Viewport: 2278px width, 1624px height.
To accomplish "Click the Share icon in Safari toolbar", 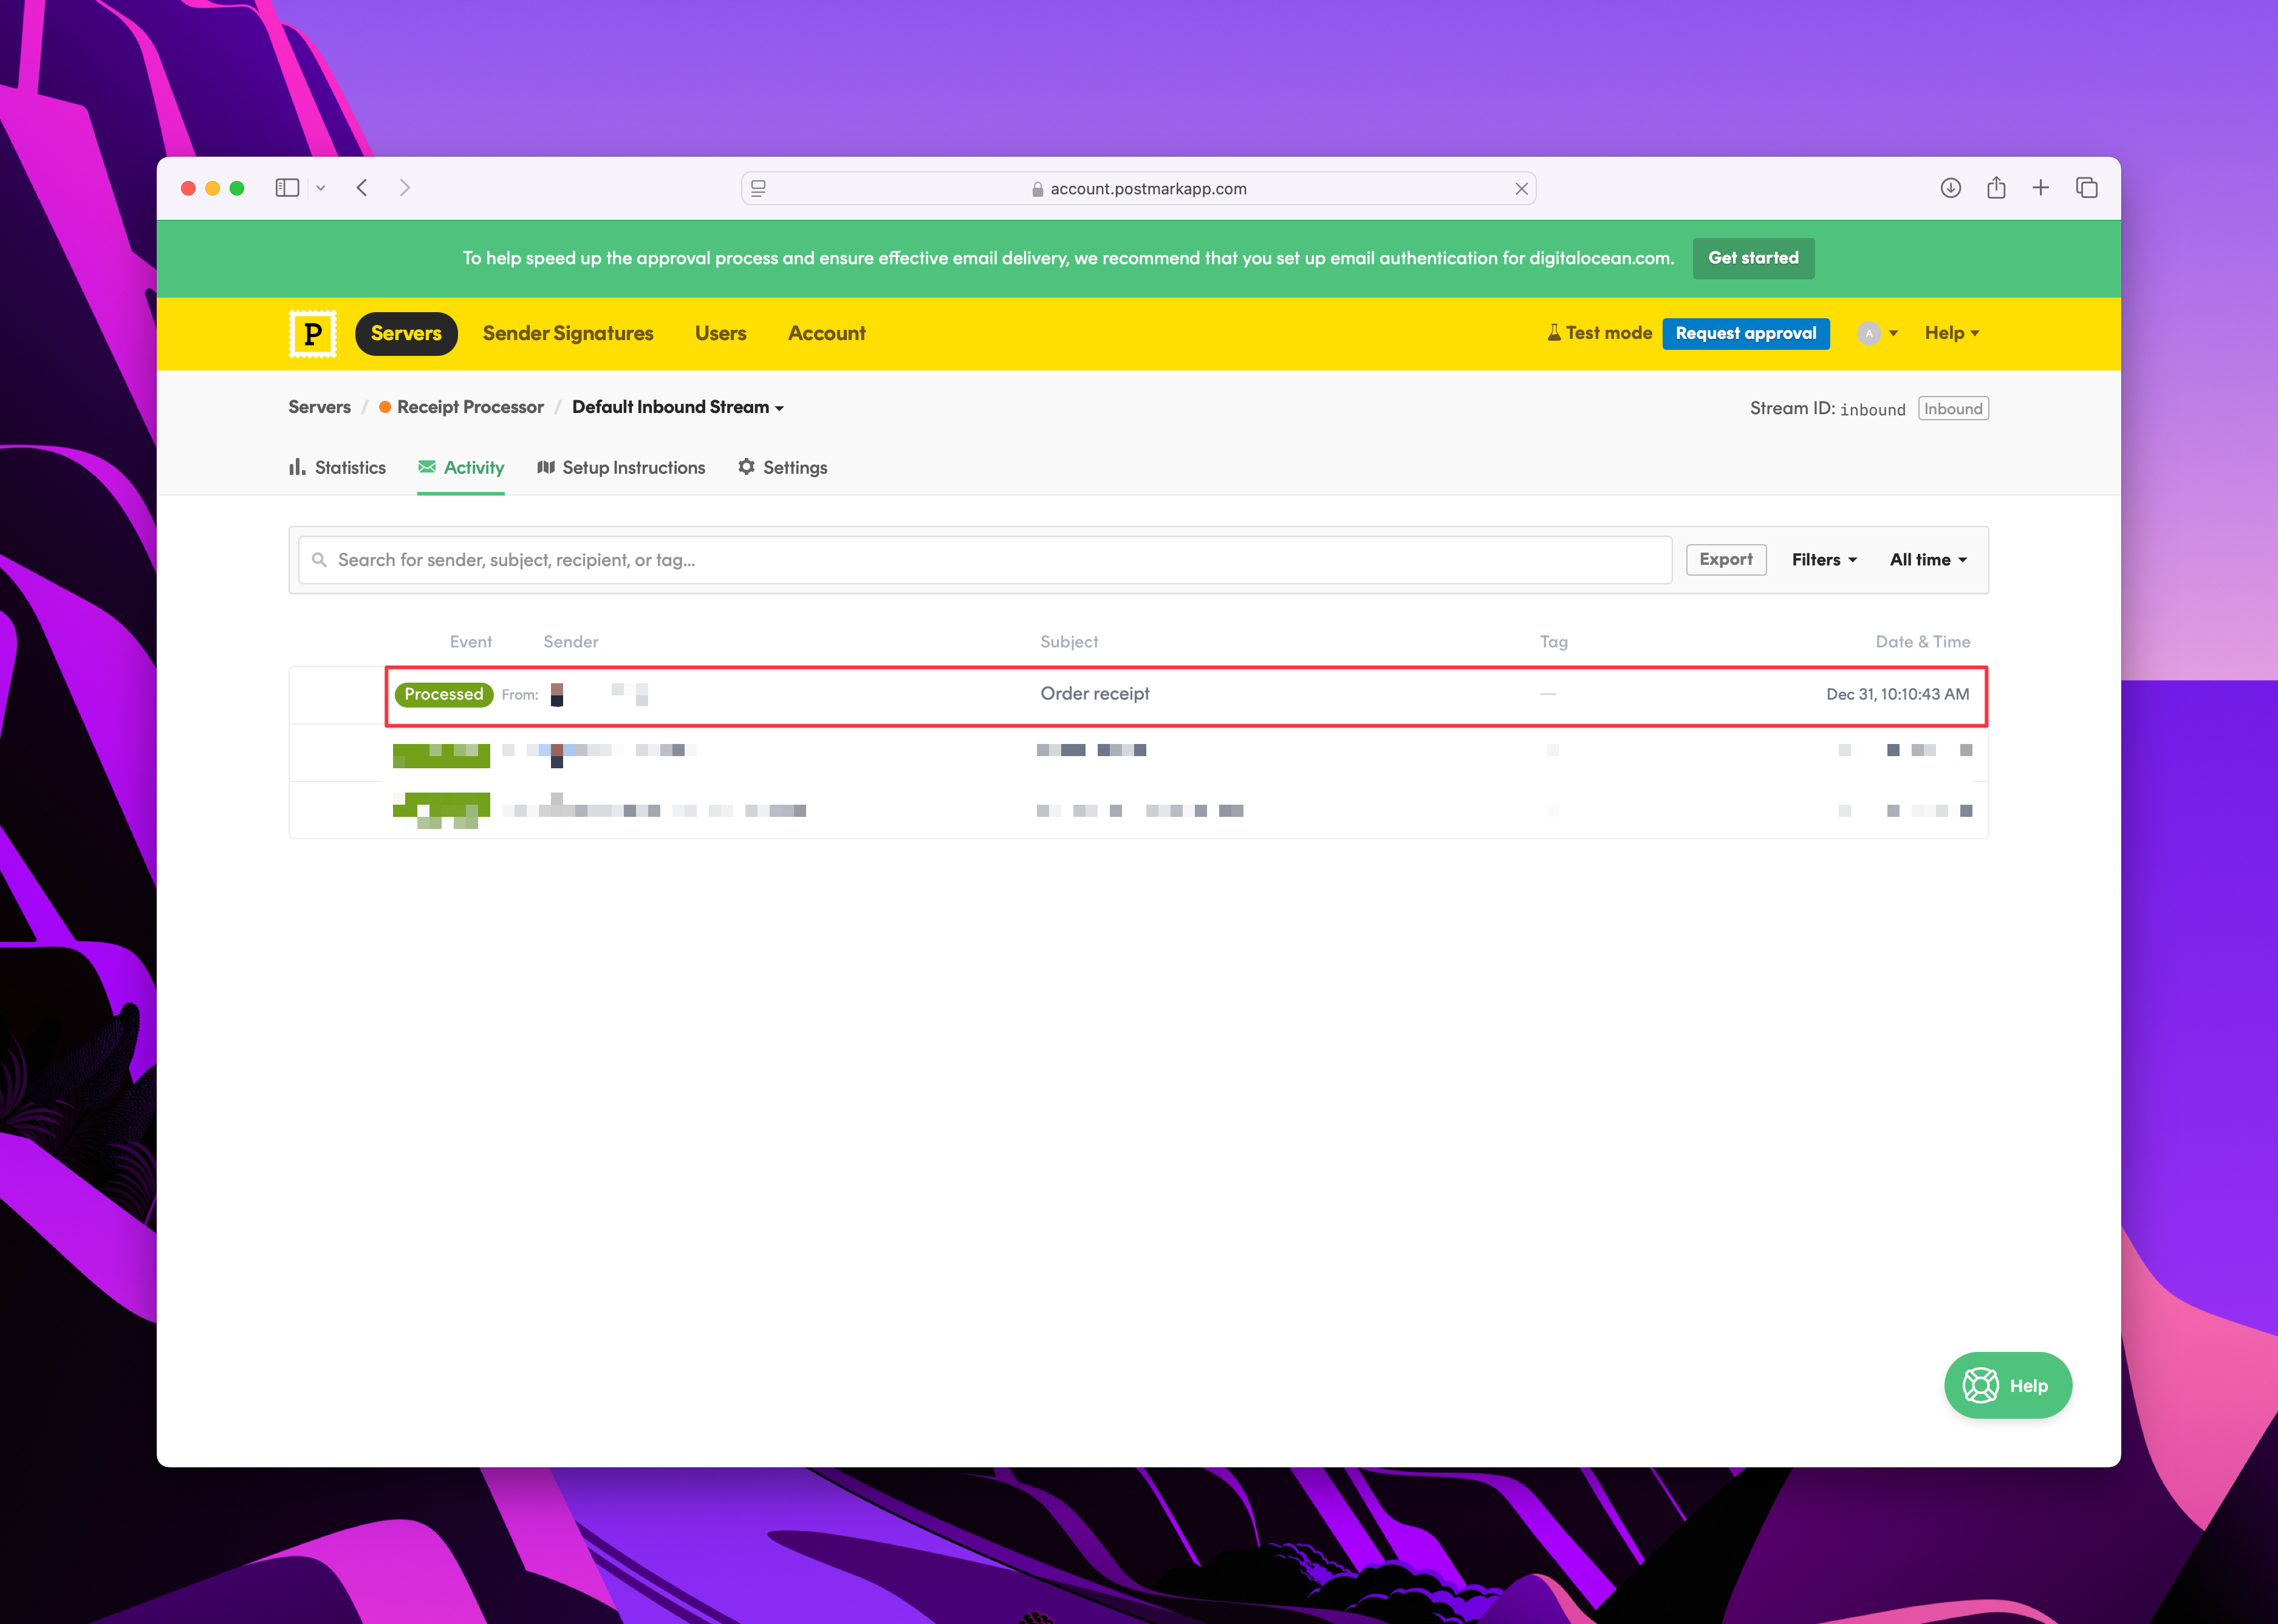I will [x=1996, y=187].
